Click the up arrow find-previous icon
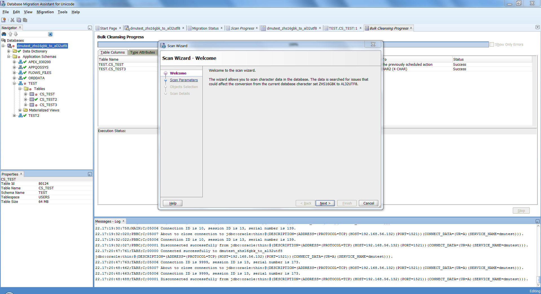 [x=10, y=34]
